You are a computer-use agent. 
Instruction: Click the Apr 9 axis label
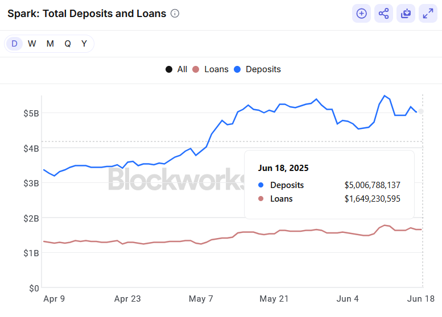point(54,299)
